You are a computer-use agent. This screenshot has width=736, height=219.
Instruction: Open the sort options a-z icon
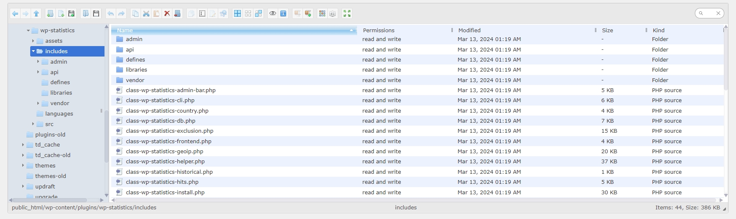[x=333, y=14]
